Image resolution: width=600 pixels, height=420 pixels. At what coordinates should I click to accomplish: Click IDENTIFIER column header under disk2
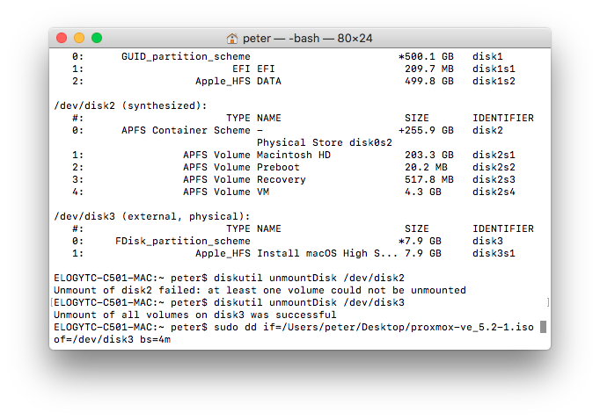click(x=503, y=118)
